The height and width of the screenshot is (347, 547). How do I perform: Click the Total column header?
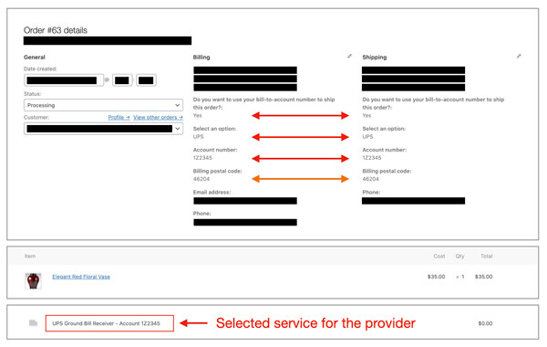(486, 257)
